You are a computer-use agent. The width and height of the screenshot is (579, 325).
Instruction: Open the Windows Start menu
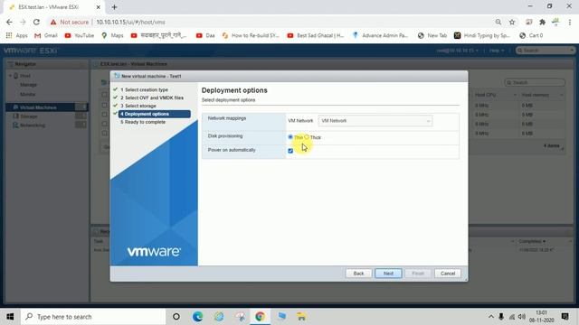click(x=10, y=317)
